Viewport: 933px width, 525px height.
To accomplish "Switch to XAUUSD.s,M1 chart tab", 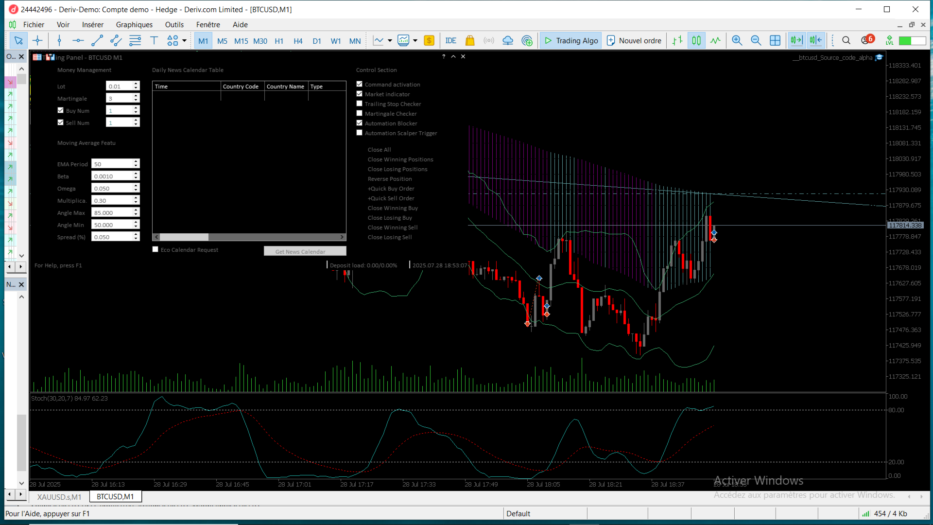I will tap(59, 497).
